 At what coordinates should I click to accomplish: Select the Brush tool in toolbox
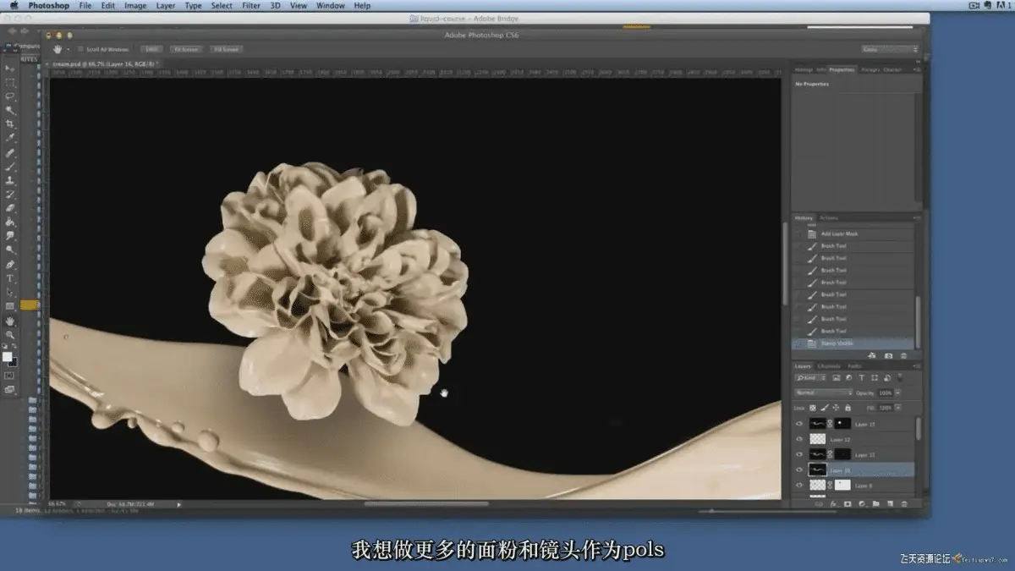click(x=10, y=167)
